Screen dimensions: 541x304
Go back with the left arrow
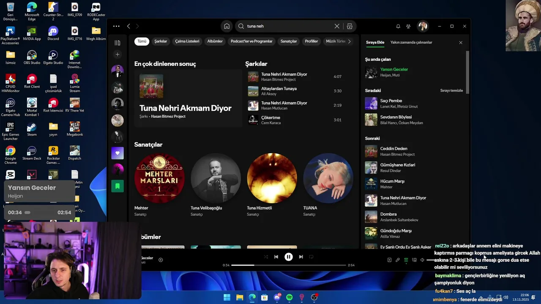128,26
